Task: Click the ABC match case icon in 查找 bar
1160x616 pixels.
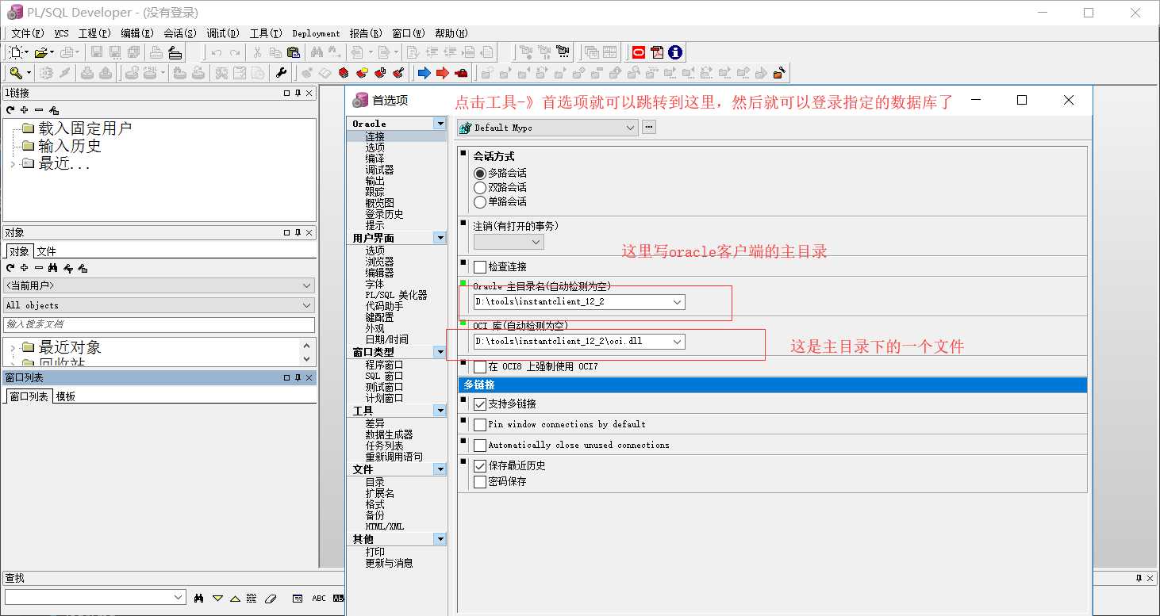Action: point(319,598)
